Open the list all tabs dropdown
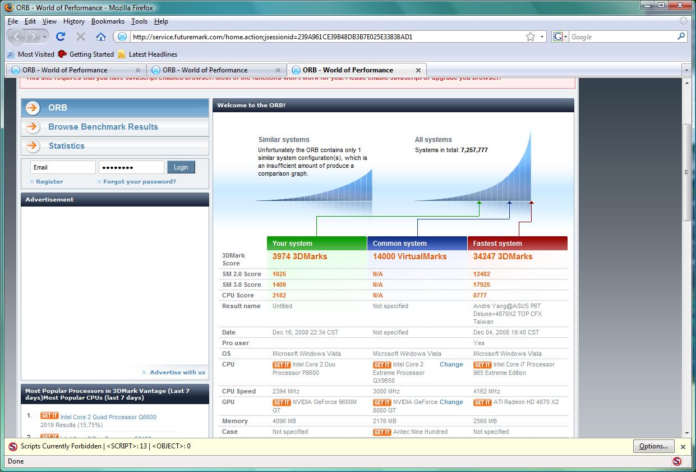696x472 pixels. pos(686,70)
